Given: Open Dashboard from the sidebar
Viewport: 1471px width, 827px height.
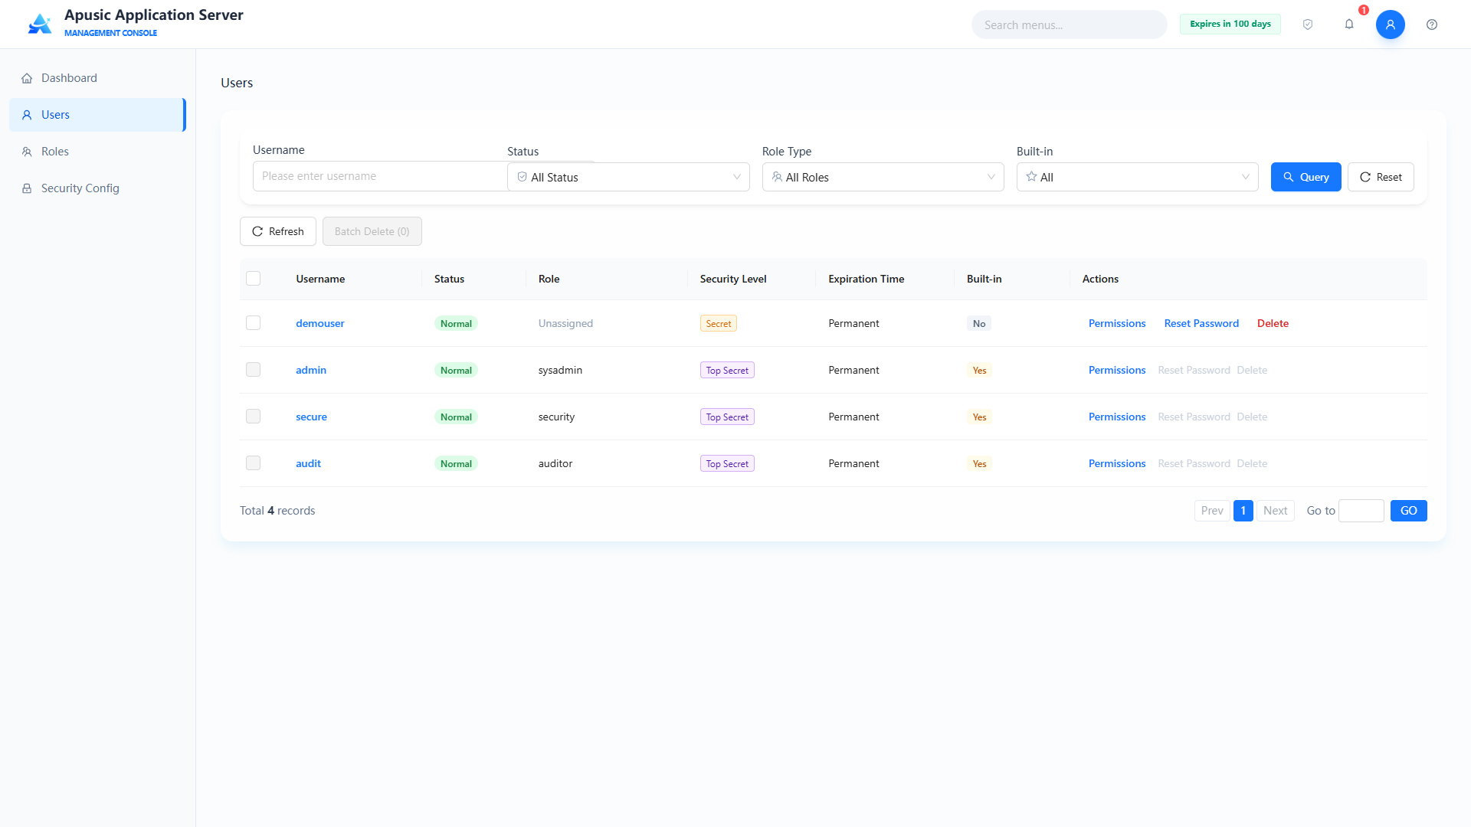Looking at the screenshot, I should point(97,78).
